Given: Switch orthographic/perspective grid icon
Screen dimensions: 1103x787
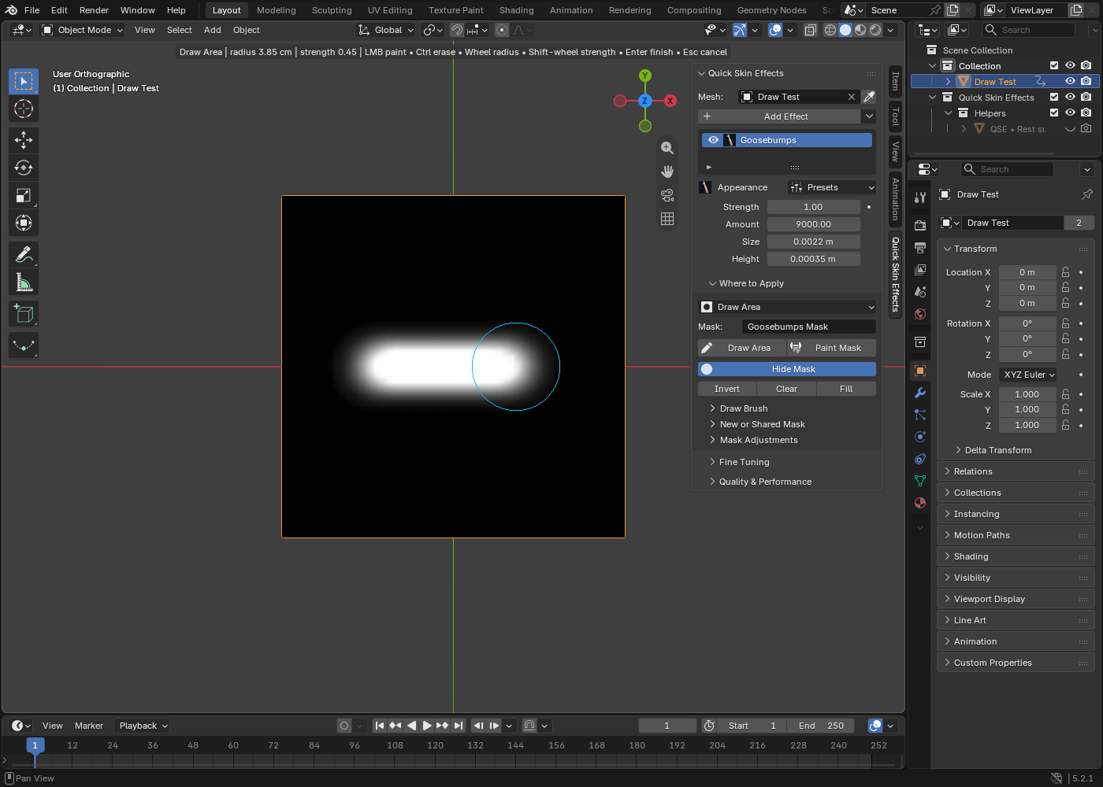Looking at the screenshot, I should tap(667, 219).
